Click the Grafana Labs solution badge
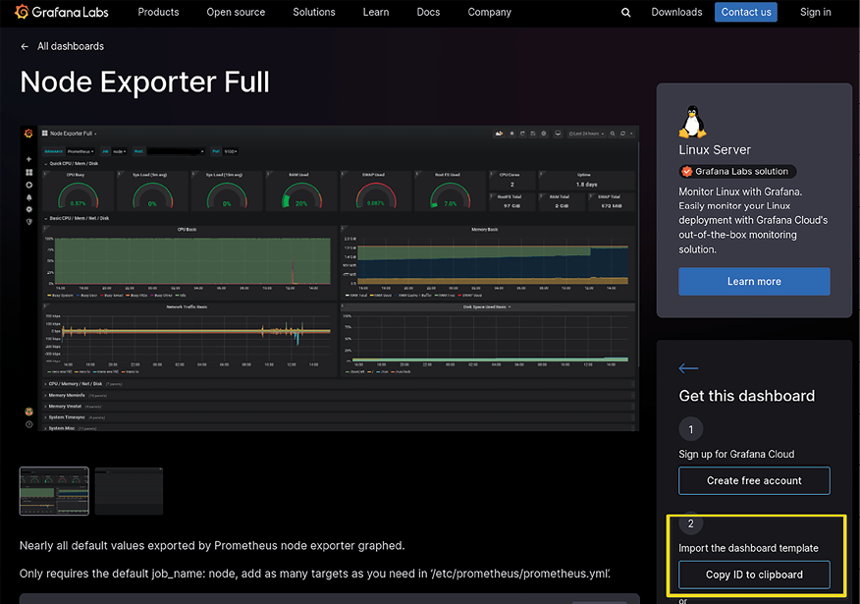 click(x=733, y=171)
